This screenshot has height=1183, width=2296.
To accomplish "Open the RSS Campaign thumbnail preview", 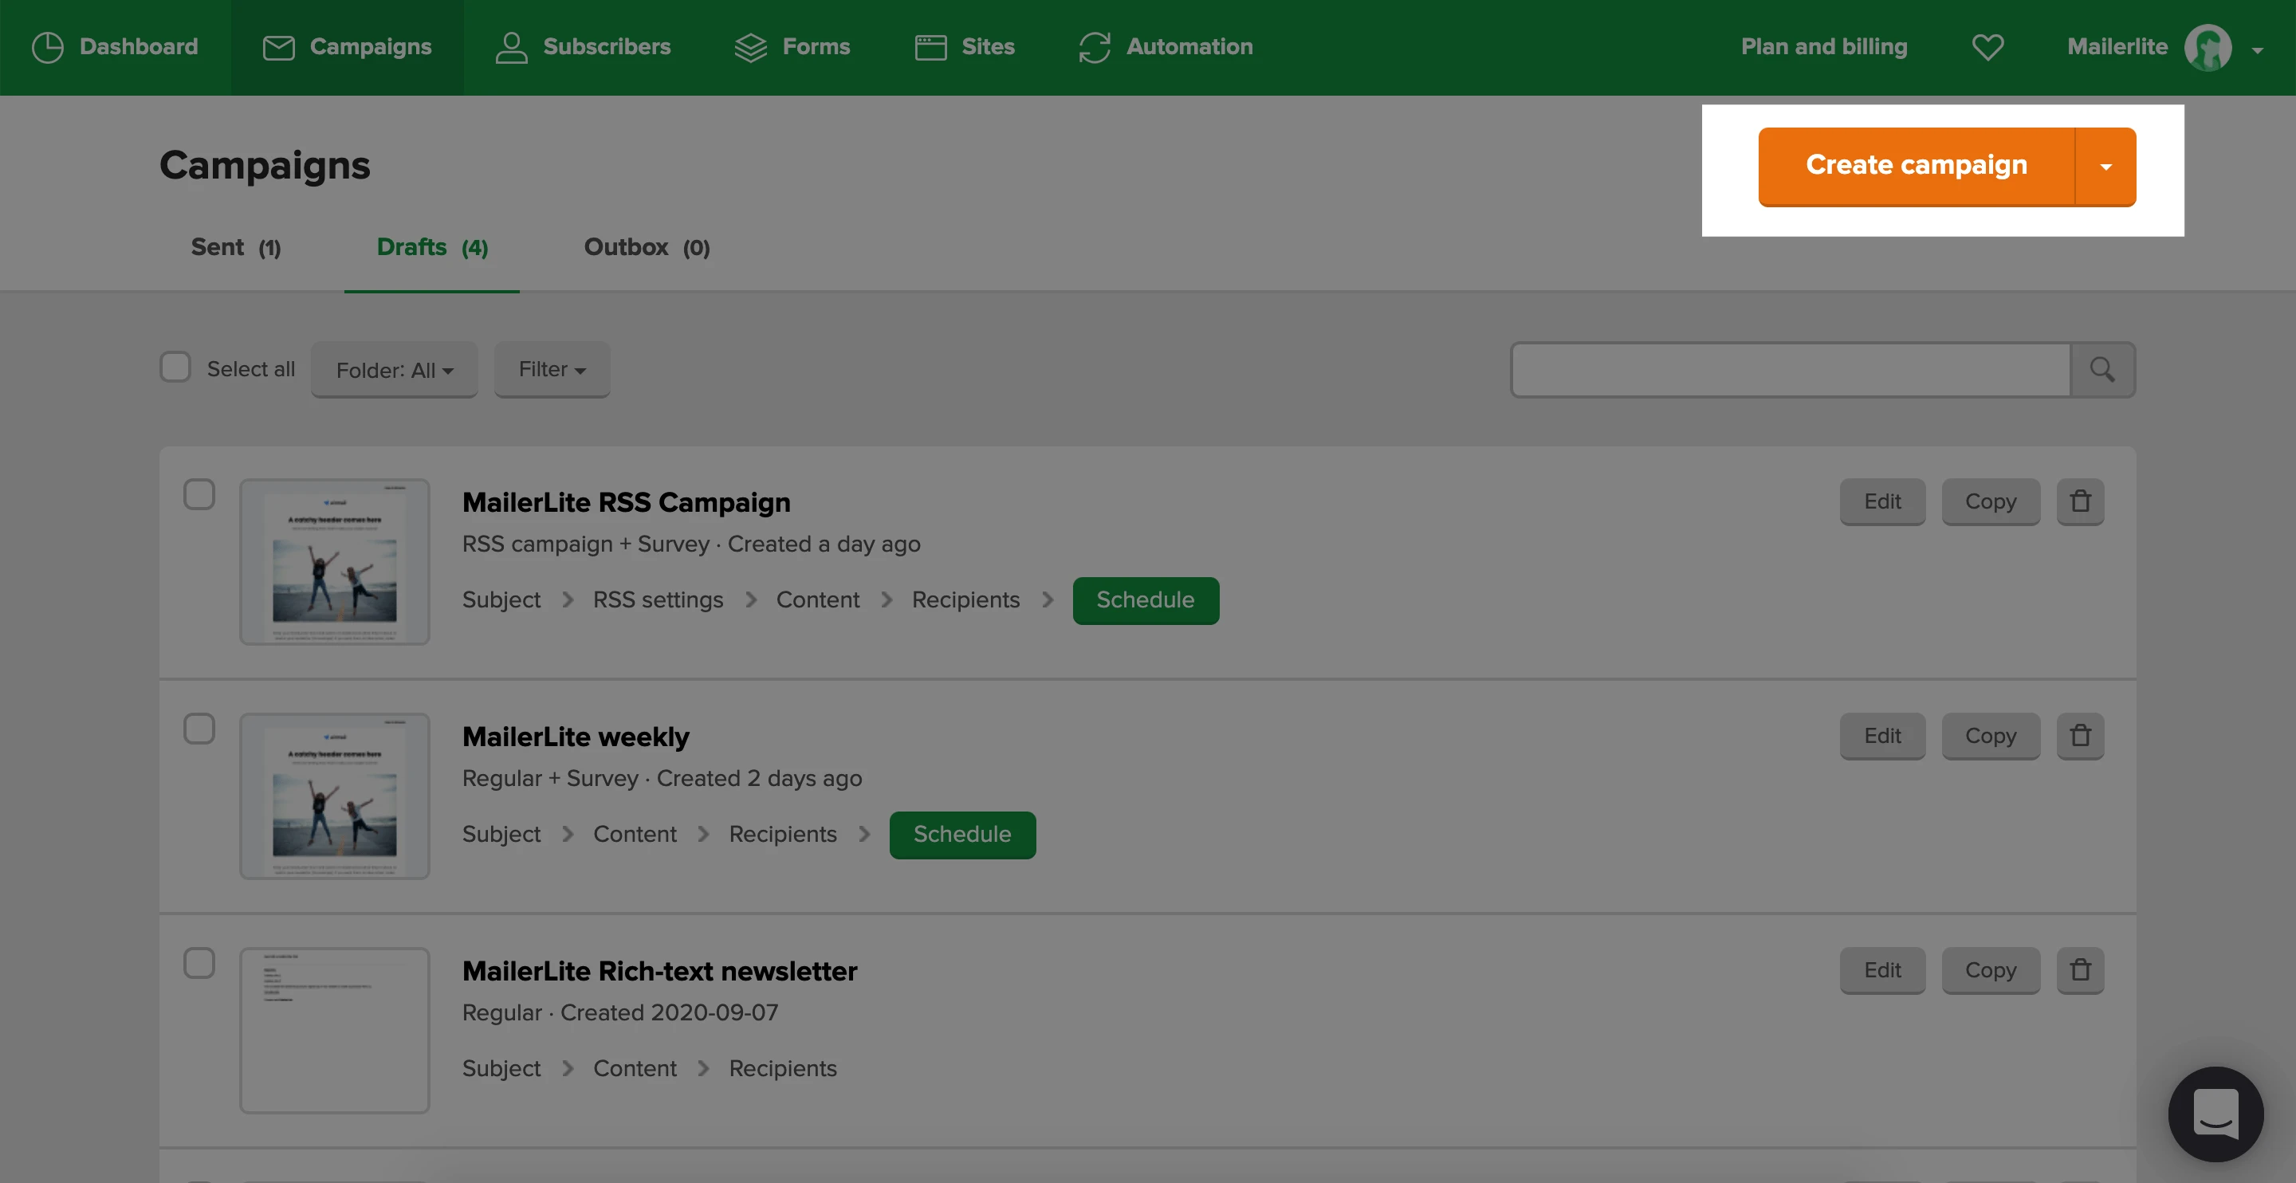I will tap(334, 562).
